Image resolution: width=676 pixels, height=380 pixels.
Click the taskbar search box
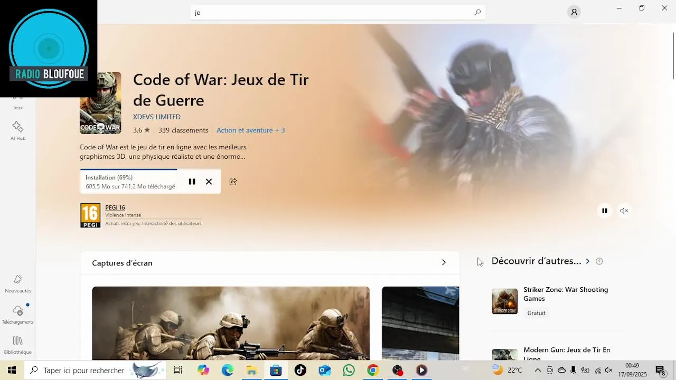(96, 370)
